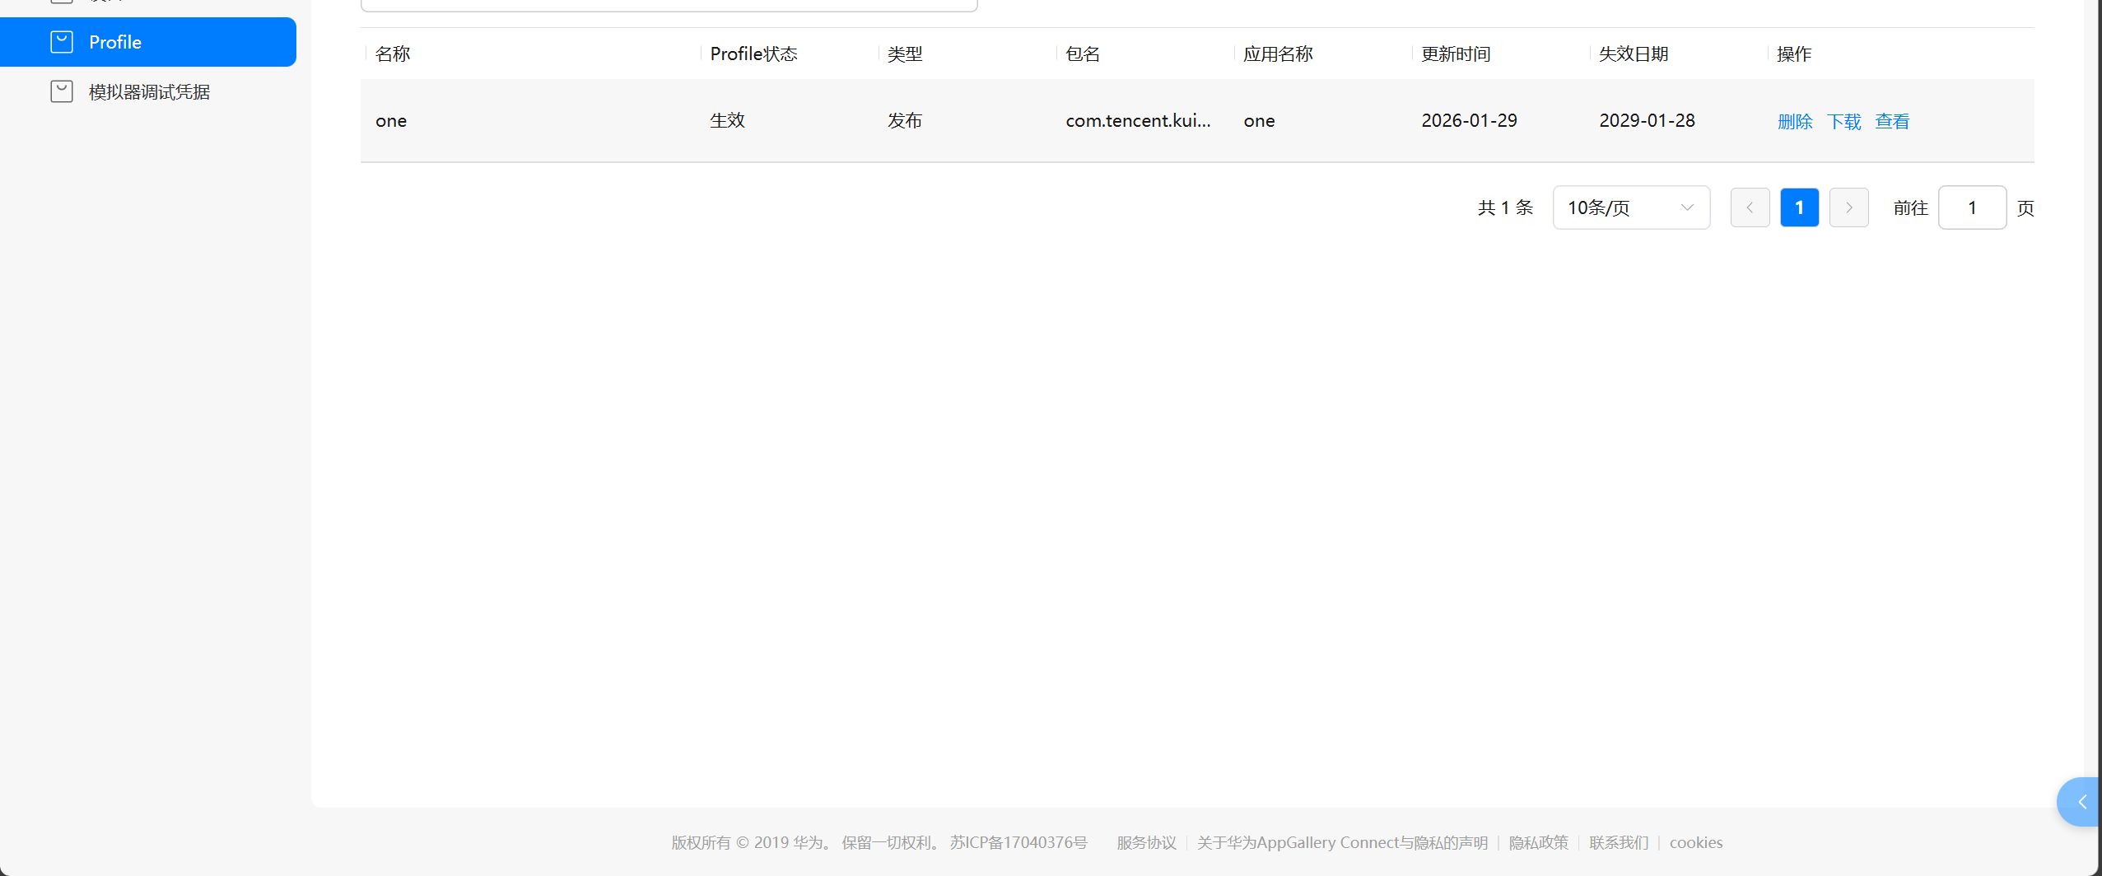This screenshot has width=2102, height=876.
Task: Click the com.tencent.kui... package name cell
Action: 1138,120
